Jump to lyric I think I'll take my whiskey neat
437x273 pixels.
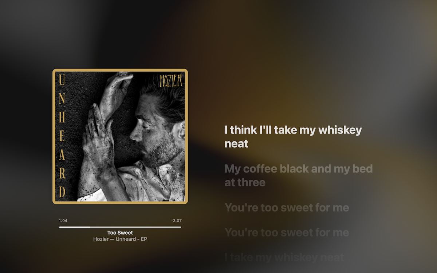tap(293, 137)
